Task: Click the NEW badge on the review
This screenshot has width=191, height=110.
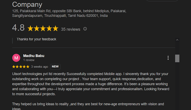Action: (55, 67)
